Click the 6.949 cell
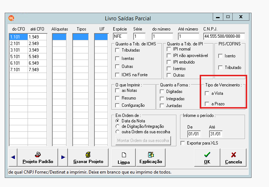This screenshot has width=269, height=187. pos(37,63)
